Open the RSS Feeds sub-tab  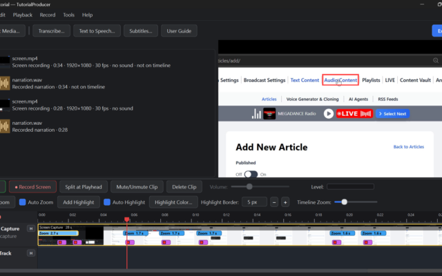(388, 99)
